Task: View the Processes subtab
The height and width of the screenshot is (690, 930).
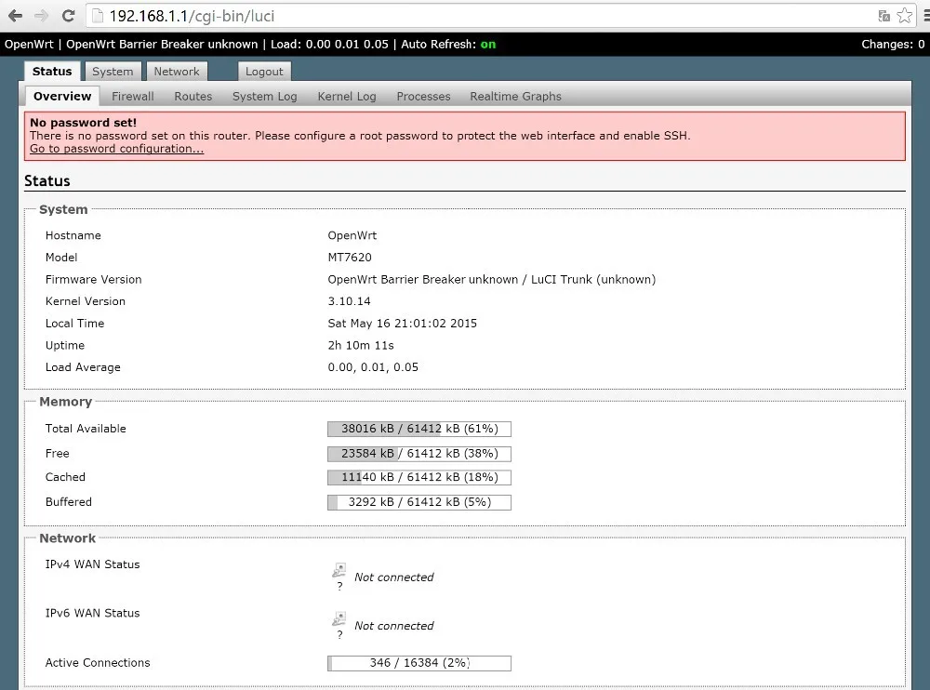Action: click(x=423, y=96)
